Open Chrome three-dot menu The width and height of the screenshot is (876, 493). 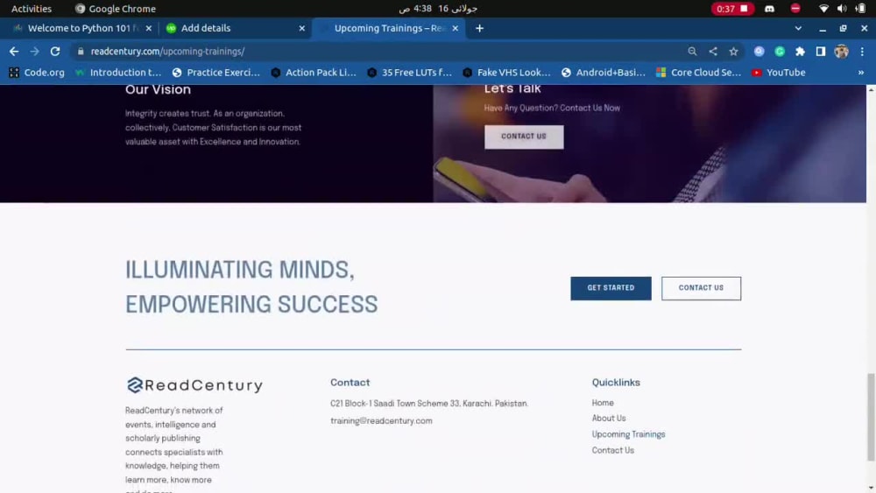pyautogui.click(x=862, y=52)
